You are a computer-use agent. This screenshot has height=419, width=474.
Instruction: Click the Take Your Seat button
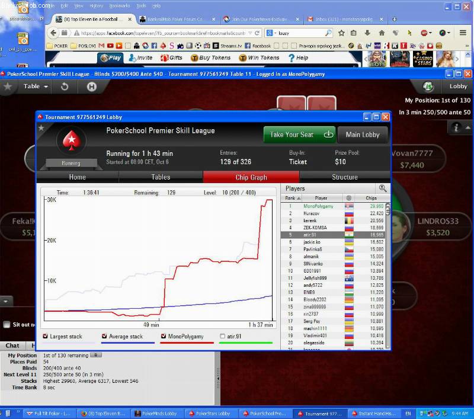[x=300, y=135]
